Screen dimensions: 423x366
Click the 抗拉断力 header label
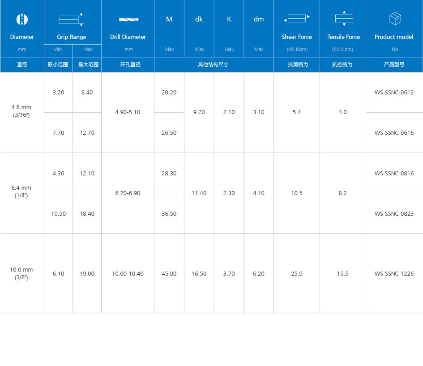click(x=342, y=64)
